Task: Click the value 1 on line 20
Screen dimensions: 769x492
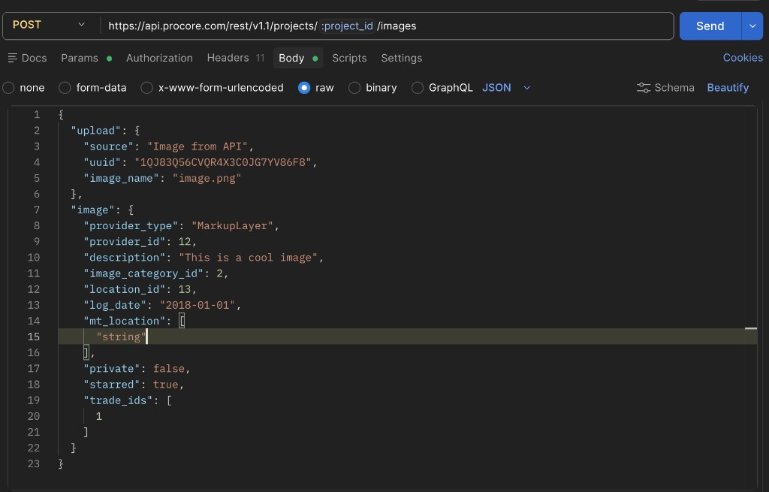Action: click(x=99, y=416)
